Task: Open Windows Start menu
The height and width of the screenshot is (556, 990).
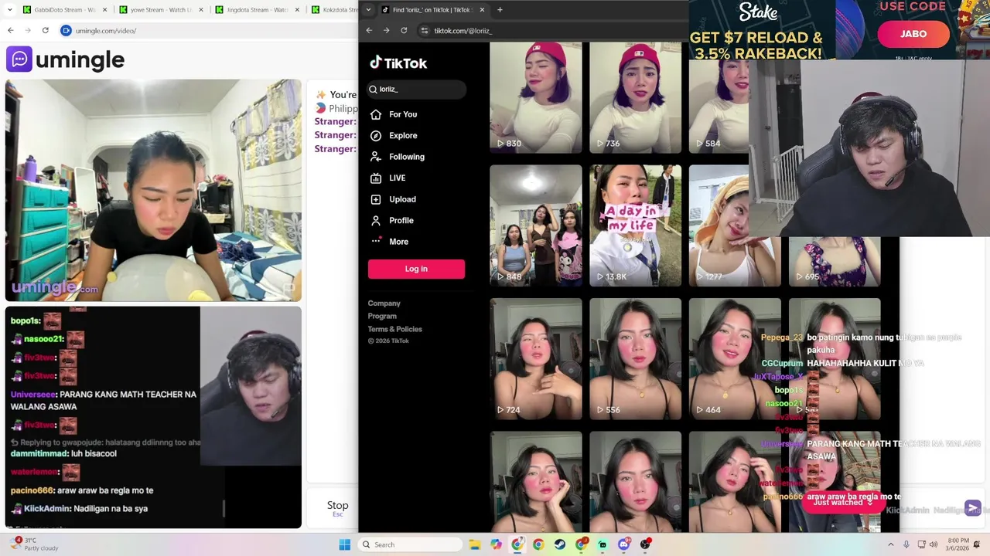Action: (345, 544)
